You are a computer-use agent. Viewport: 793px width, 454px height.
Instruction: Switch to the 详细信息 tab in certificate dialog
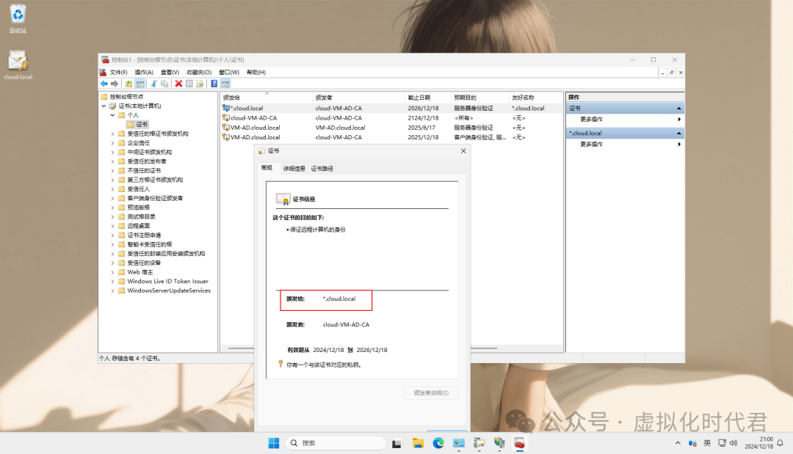(x=294, y=169)
